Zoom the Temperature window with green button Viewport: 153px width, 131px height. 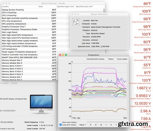pyautogui.click(x=66, y=55)
